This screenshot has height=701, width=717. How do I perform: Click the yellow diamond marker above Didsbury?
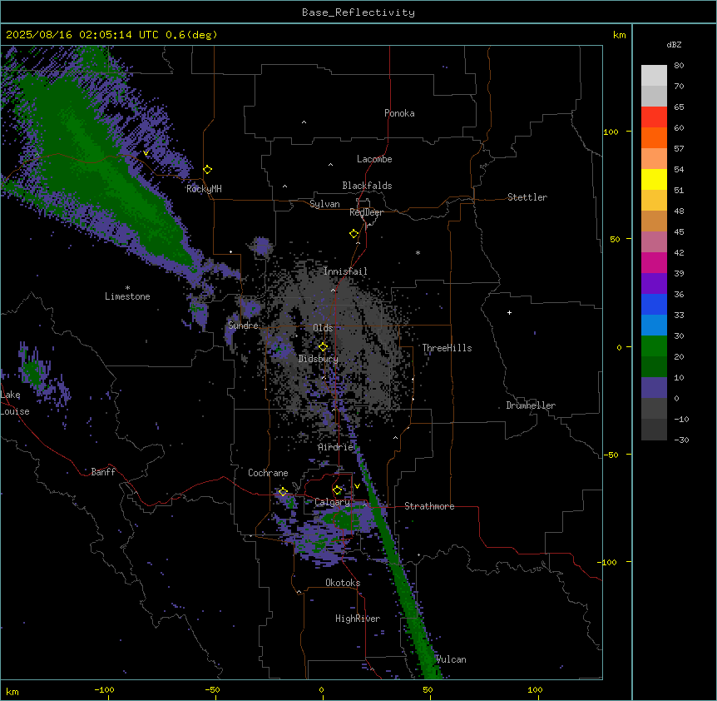323,347
